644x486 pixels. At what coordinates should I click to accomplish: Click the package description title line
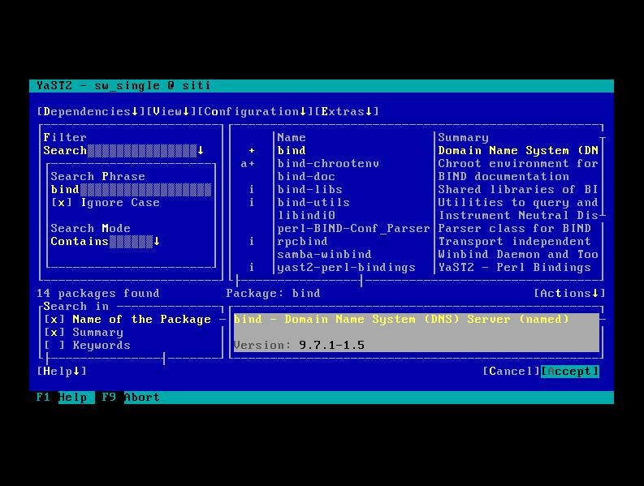(401, 320)
